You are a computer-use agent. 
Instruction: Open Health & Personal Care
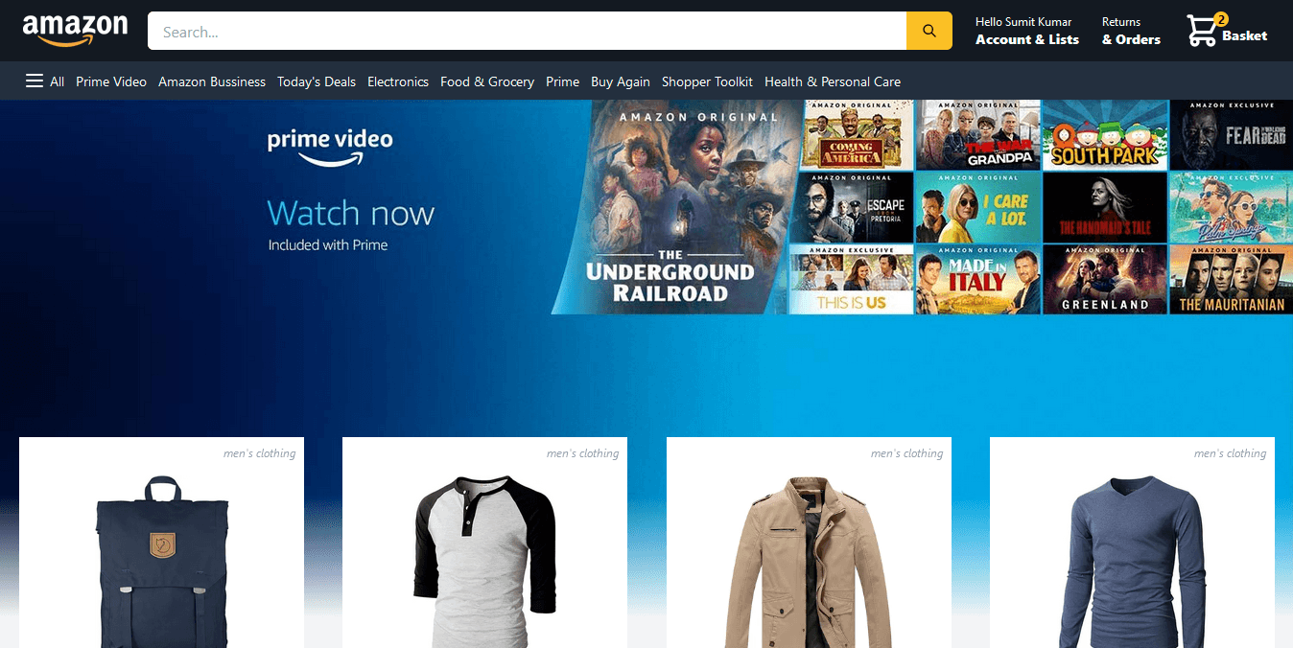coord(833,81)
